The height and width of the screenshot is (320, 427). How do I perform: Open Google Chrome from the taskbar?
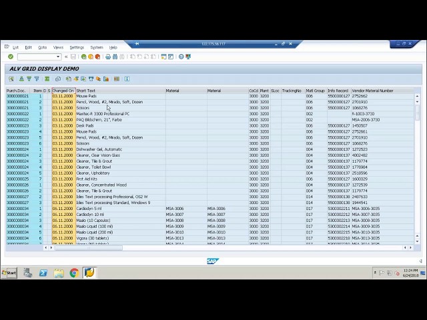tap(74, 273)
